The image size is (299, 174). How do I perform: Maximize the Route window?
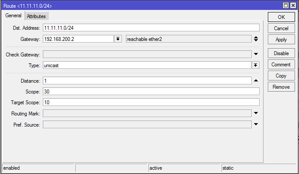coord(286,5)
